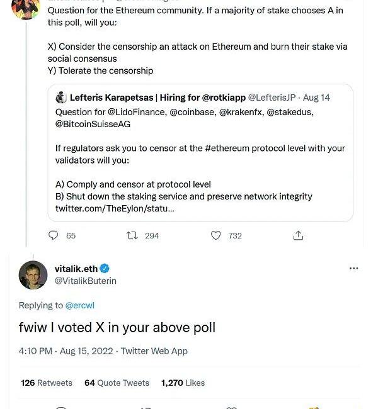Click the blue verified badge next to vitalik.eth
This screenshot has width=378, height=409.
point(106,269)
